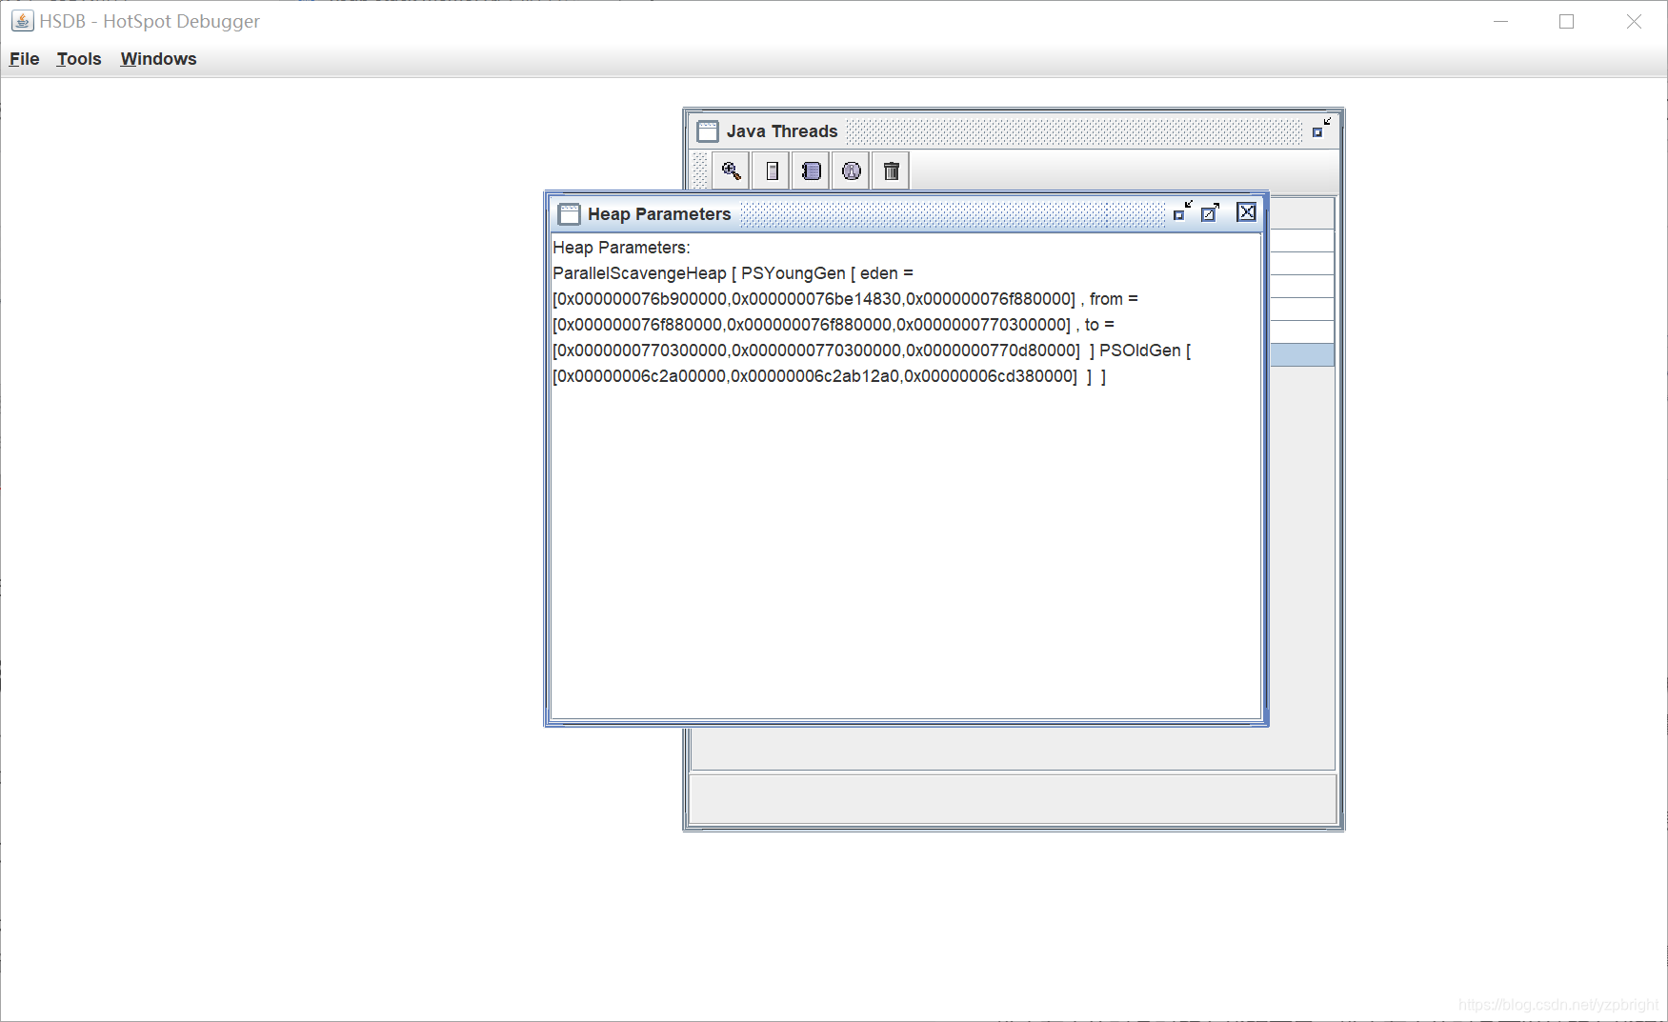
Task: Click the Java Threads window system icon
Action: click(x=708, y=131)
